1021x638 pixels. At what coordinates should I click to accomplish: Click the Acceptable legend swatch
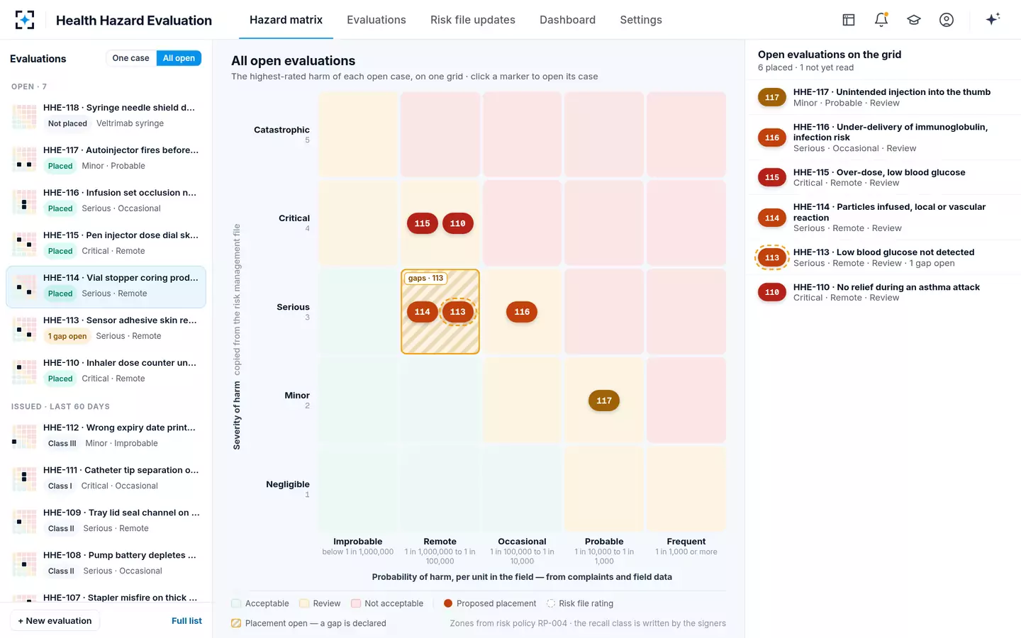point(236,604)
